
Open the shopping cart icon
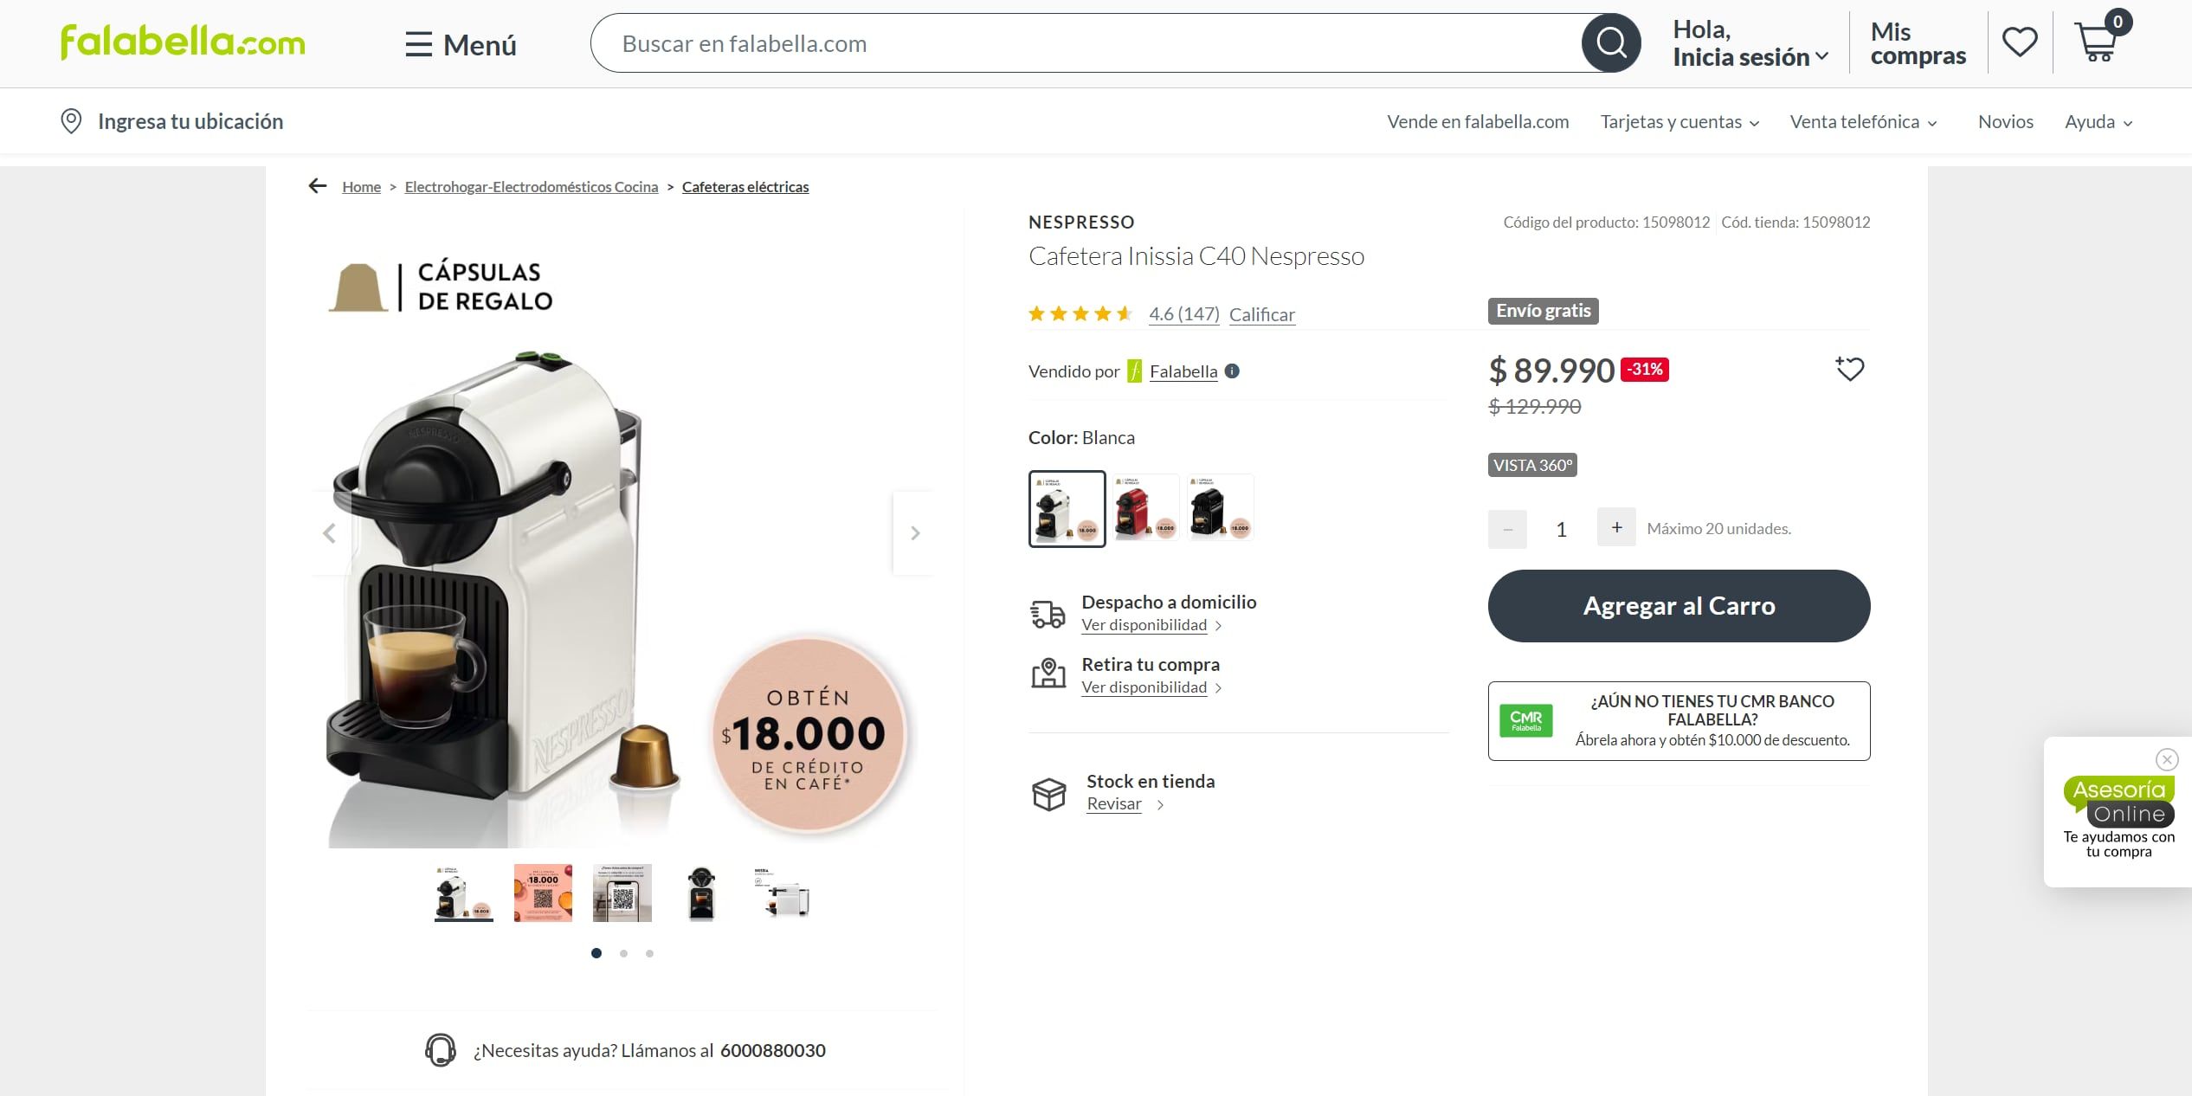click(x=2098, y=45)
